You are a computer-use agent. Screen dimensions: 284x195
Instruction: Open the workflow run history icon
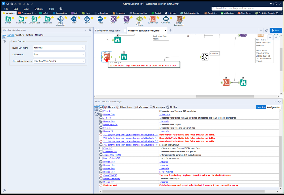tap(266, 30)
